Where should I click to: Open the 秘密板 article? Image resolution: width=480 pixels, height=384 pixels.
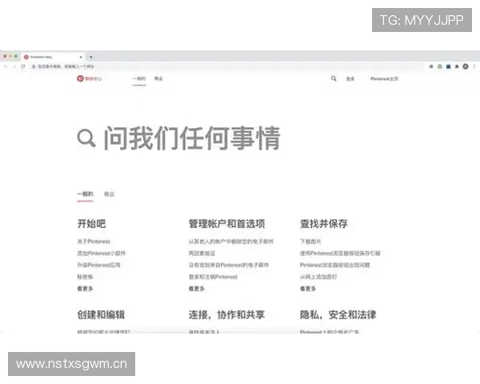point(85,277)
